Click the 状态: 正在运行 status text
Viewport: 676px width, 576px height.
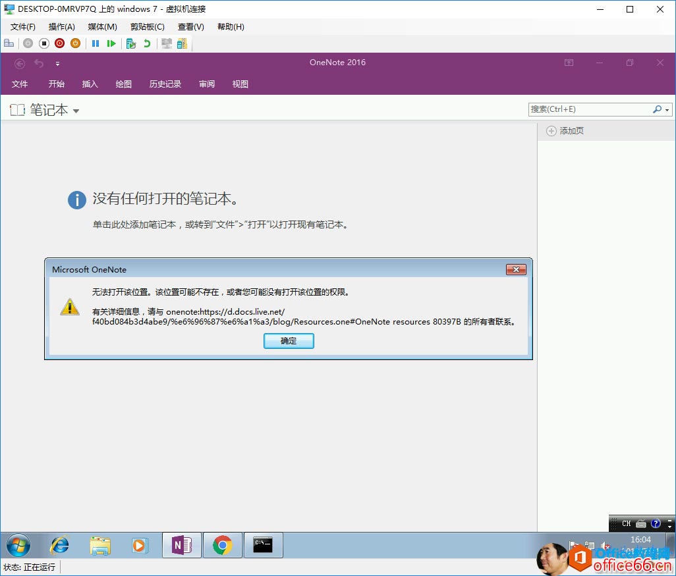(x=29, y=567)
